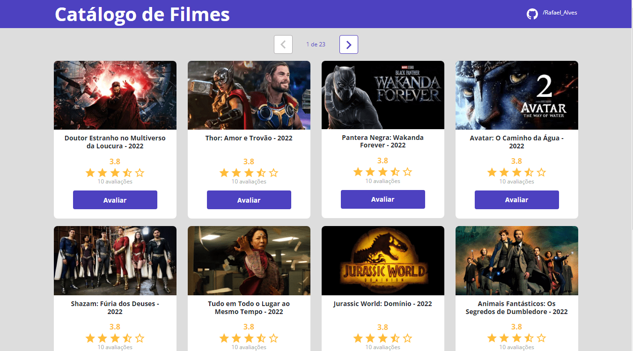
Task: Click the second star on Shazam card
Action: [x=103, y=338]
